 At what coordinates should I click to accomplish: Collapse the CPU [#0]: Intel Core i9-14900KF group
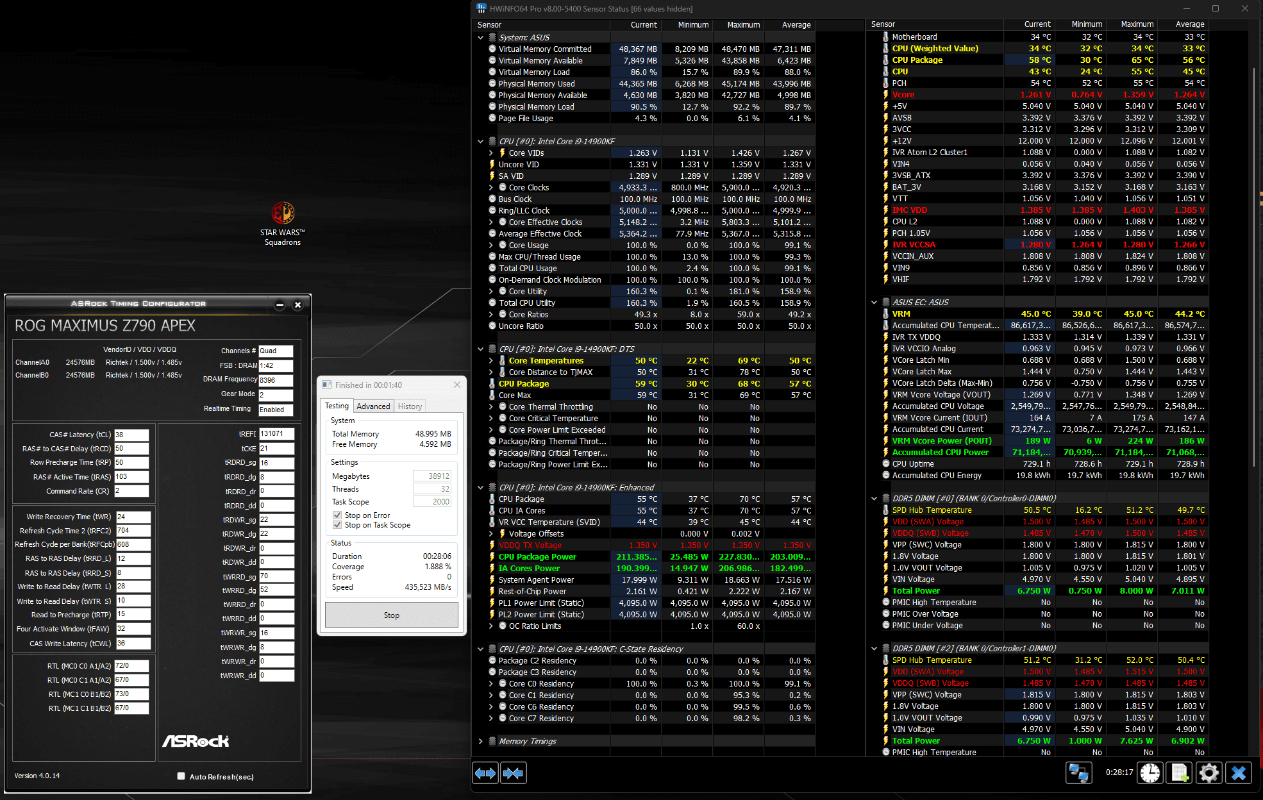coord(480,142)
